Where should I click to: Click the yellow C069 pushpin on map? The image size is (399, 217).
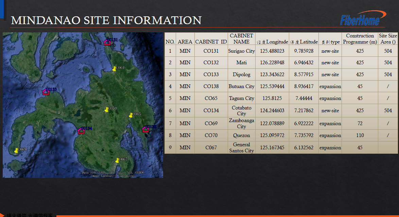[16, 151]
